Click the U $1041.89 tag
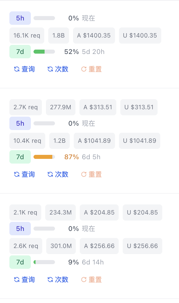Viewport: 179px width, 303px height. (139, 141)
